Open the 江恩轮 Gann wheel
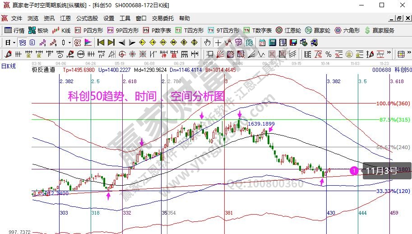The image size is (412, 234). pyautogui.click(x=288, y=31)
